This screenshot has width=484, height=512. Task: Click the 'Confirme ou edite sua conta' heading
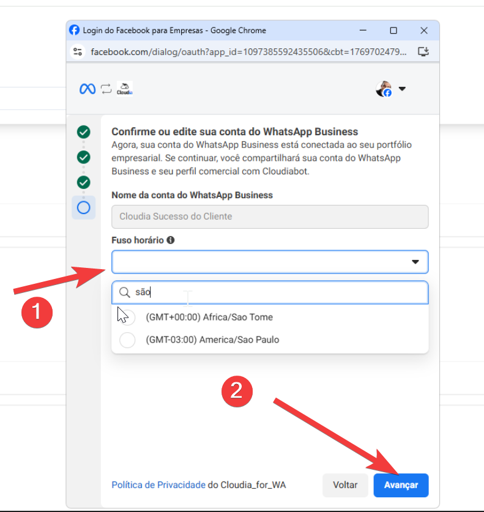point(235,132)
